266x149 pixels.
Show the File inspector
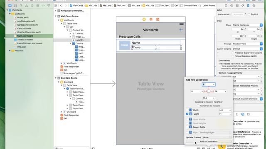[x=226, y=5]
